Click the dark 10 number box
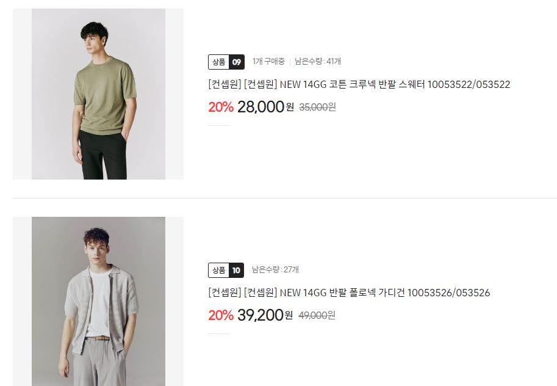The height and width of the screenshot is (386, 557). (x=237, y=271)
